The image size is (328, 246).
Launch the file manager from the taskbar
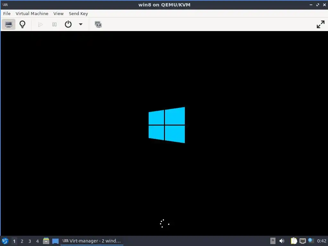pyautogui.click(x=46, y=241)
